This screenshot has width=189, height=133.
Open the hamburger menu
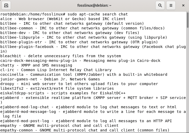(170, 5)
